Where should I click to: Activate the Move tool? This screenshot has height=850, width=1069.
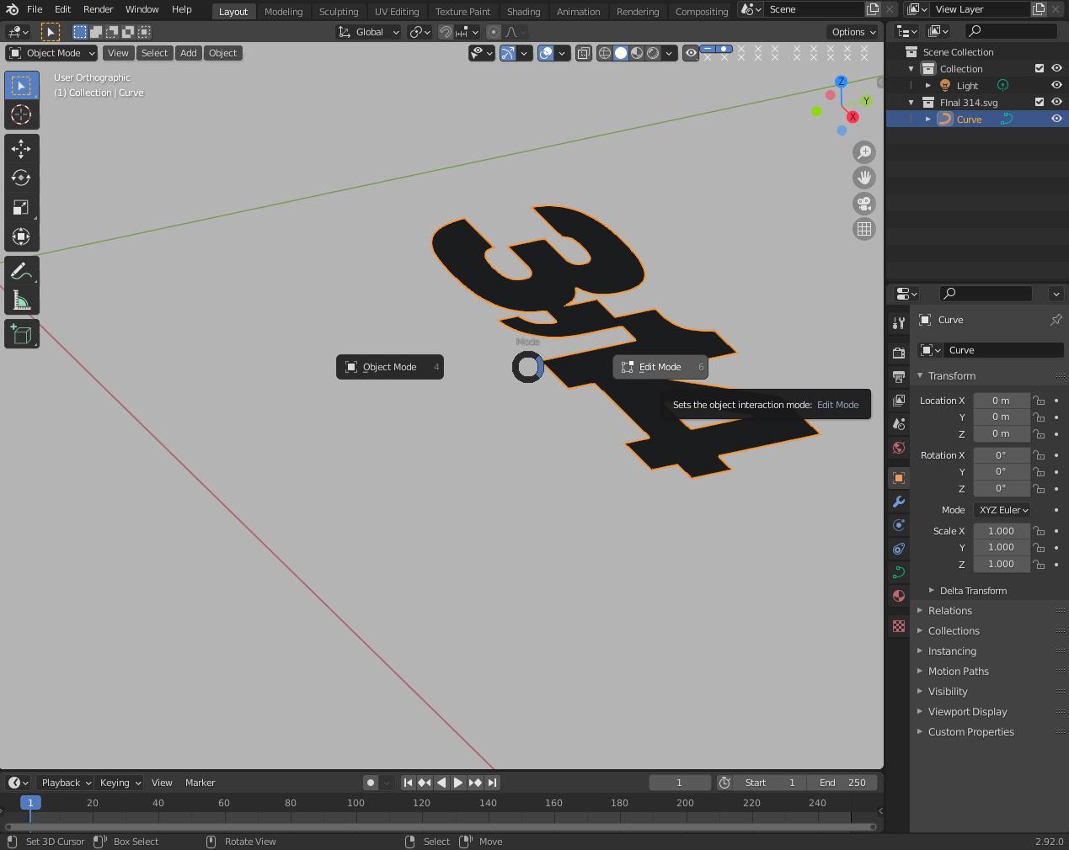21,149
